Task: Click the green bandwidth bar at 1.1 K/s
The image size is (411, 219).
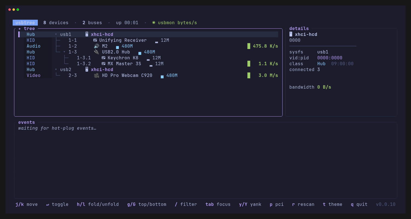Action: (x=249, y=64)
